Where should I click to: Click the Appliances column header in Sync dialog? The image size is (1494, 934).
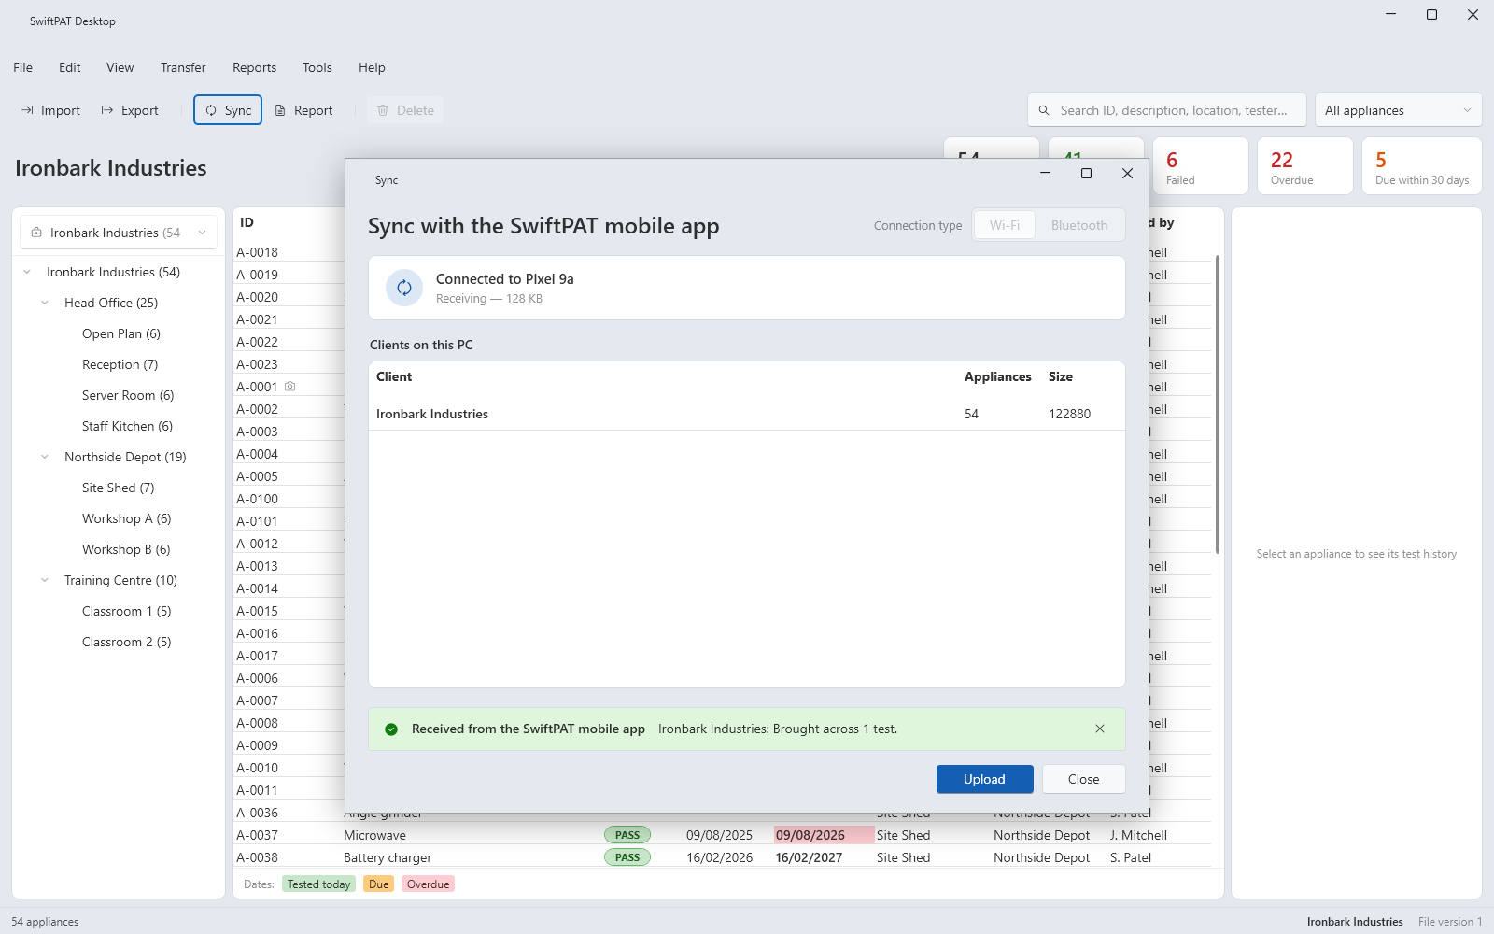997,376
